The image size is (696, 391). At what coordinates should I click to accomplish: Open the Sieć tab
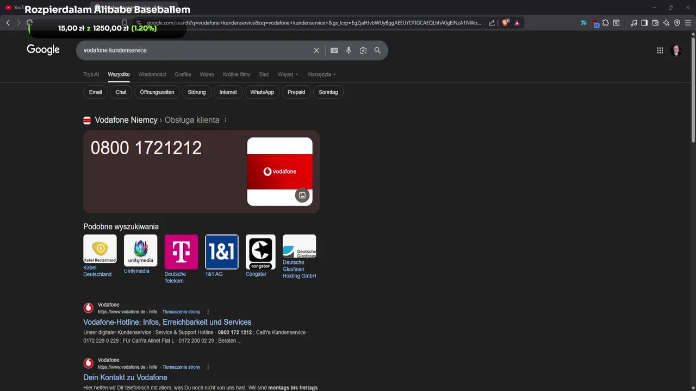point(264,74)
